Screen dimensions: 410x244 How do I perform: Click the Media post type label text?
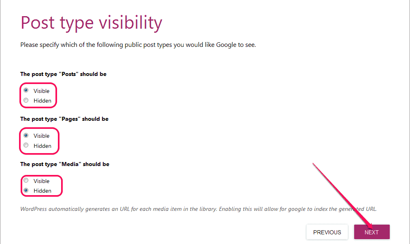pos(65,164)
